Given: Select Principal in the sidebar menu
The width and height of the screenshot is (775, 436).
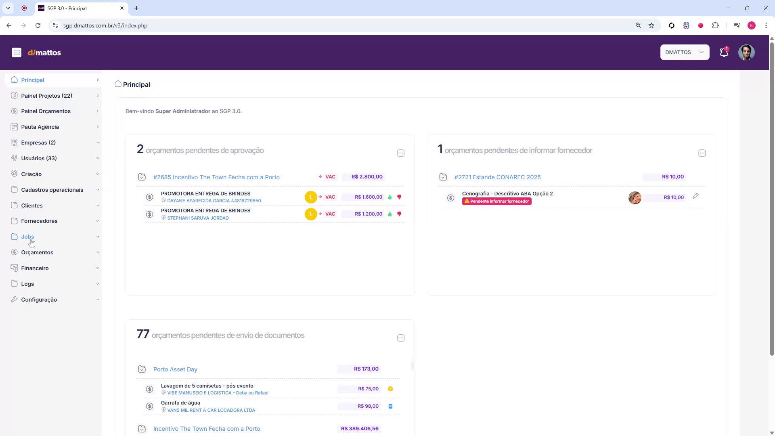Looking at the screenshot, I should (x=32, y=80).
